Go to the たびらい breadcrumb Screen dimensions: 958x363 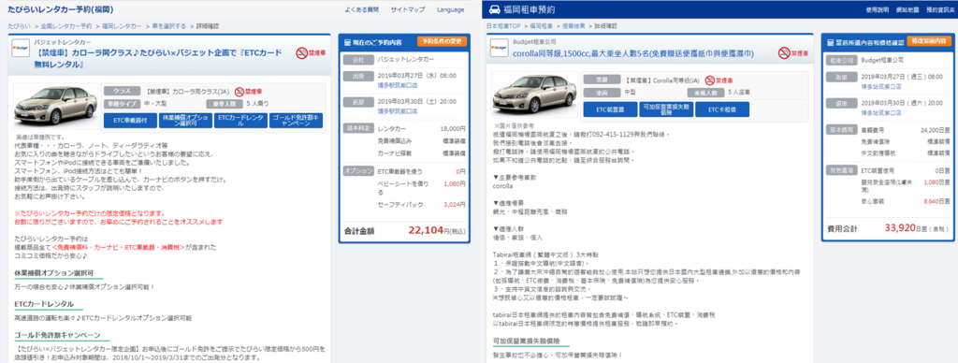[19, 26]
